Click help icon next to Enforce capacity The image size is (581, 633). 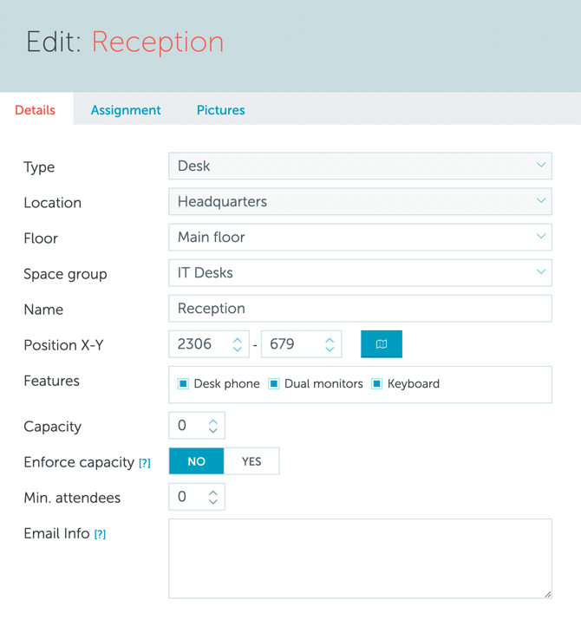[145, 463]
